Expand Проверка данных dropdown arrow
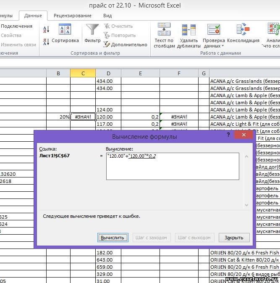Image resolution: width=280 pixels, height=283 pixels. pyautogui.click(x=223, y=46)
